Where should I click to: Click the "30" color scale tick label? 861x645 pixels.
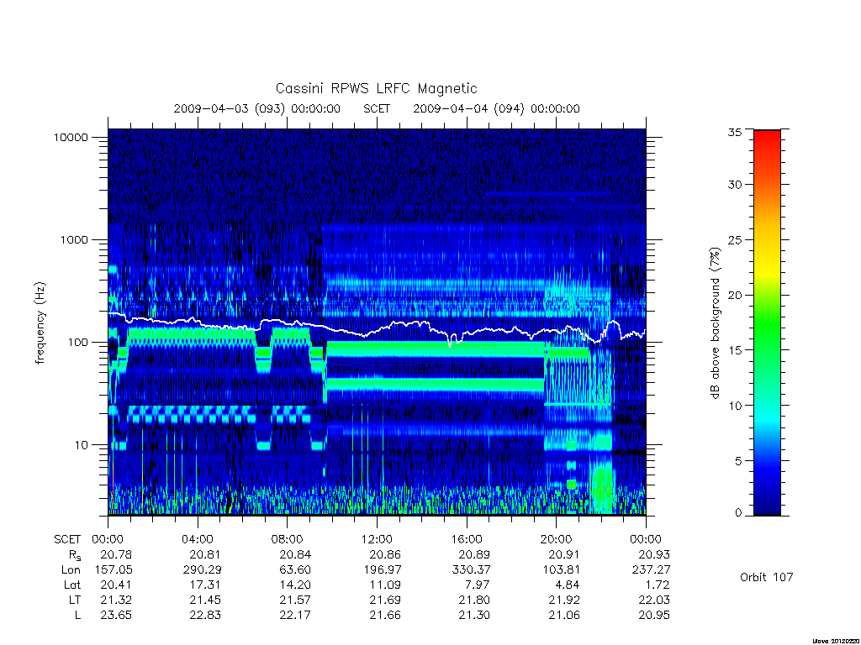point(735,185)
